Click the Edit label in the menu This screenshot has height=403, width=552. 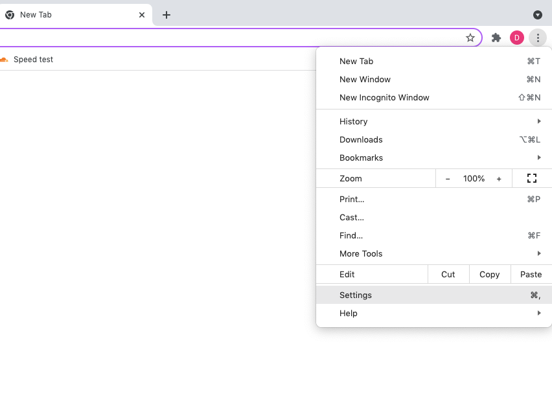pyautogui.click(x=347, y=274)
